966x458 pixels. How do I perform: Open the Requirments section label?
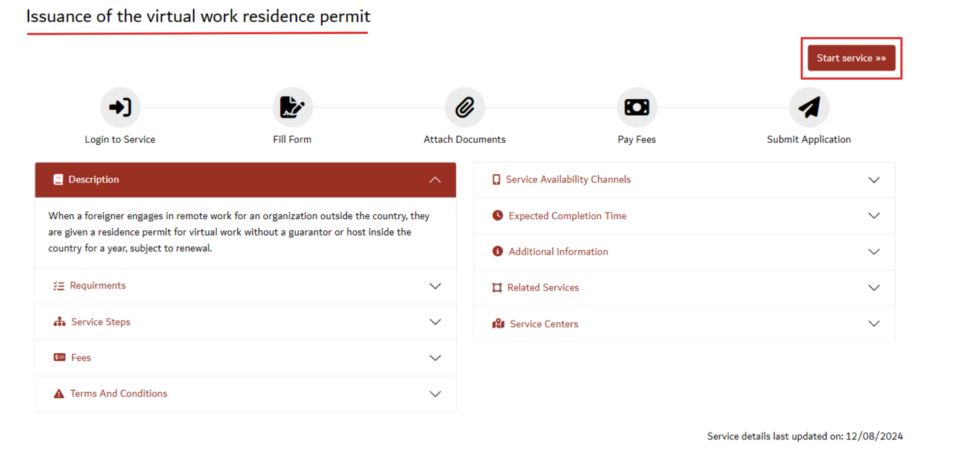[98, 286]
